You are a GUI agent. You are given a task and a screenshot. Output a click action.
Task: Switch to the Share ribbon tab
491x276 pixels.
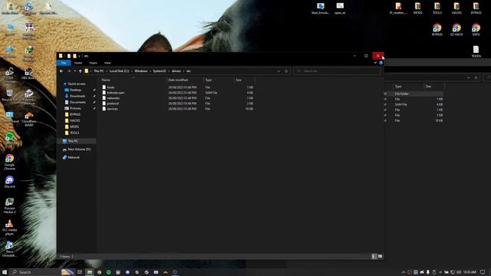(93, 63)
